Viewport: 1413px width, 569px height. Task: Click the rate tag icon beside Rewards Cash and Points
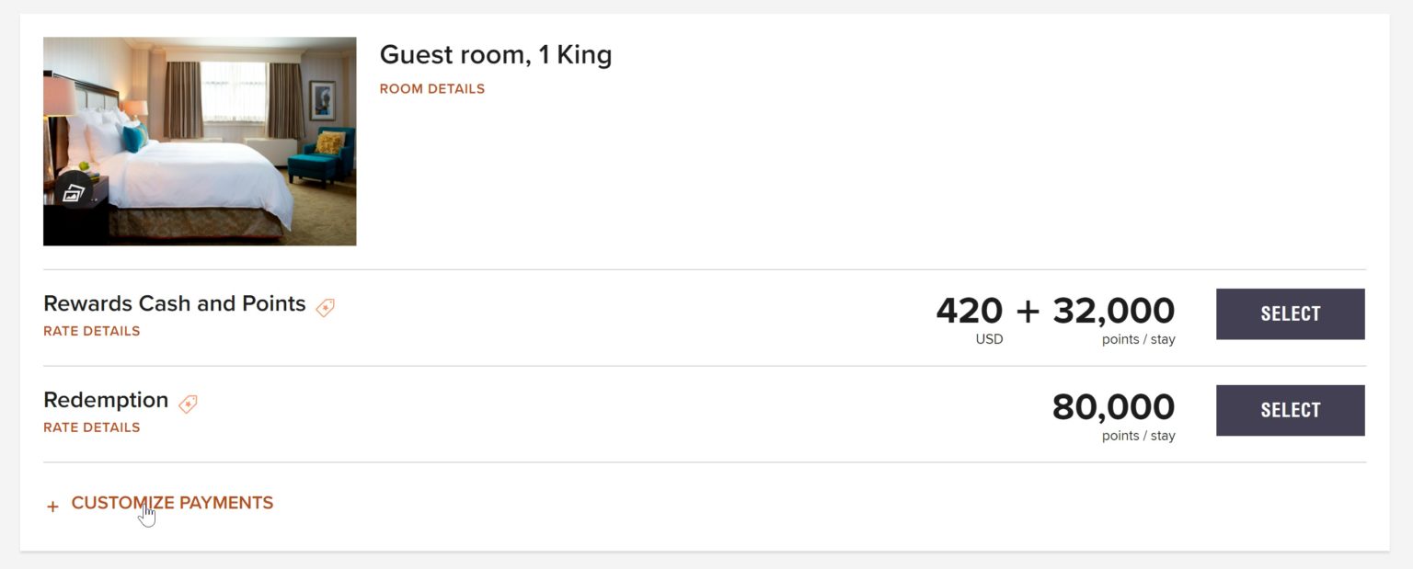(x=325, y=307)
